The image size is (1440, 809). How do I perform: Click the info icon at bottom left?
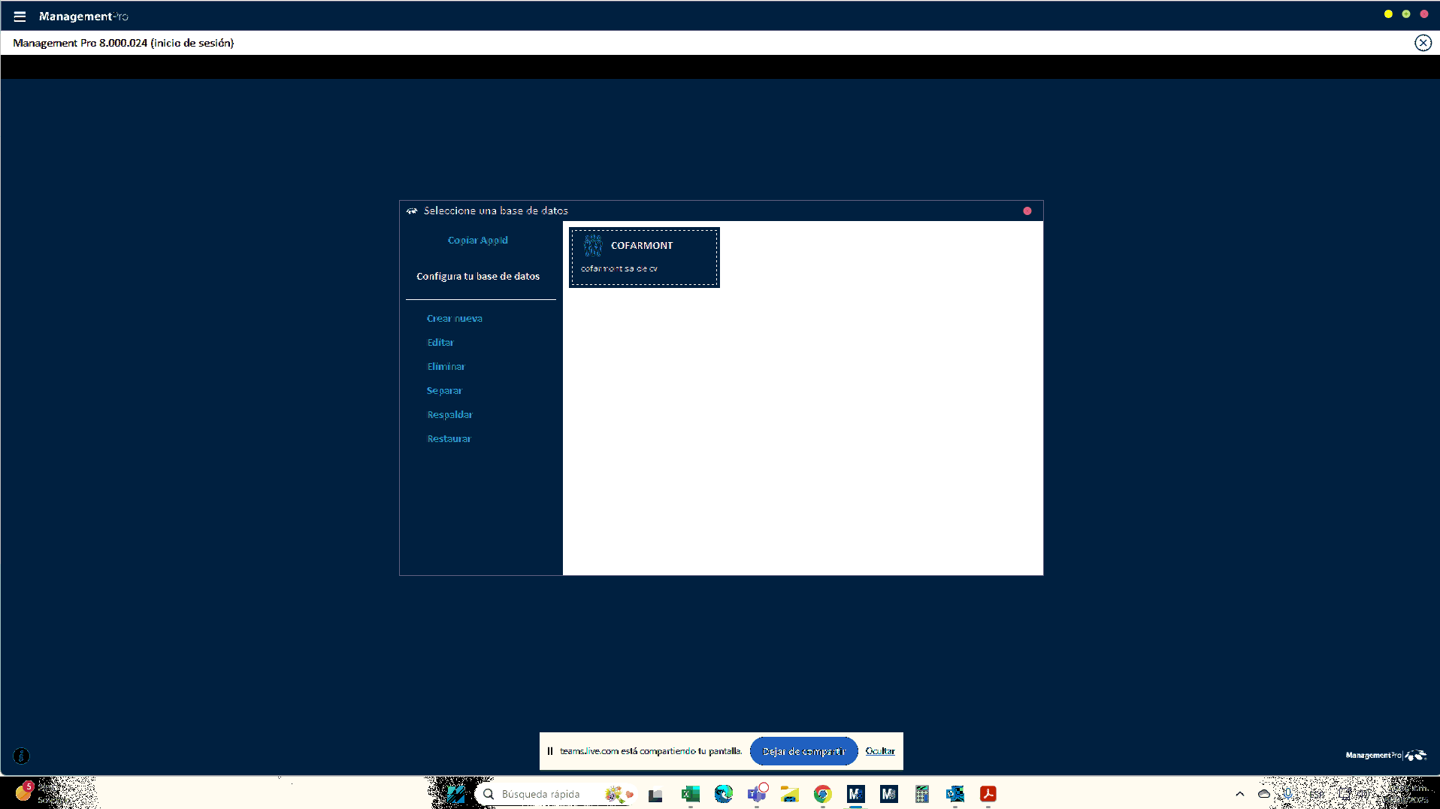click(22, 756)
